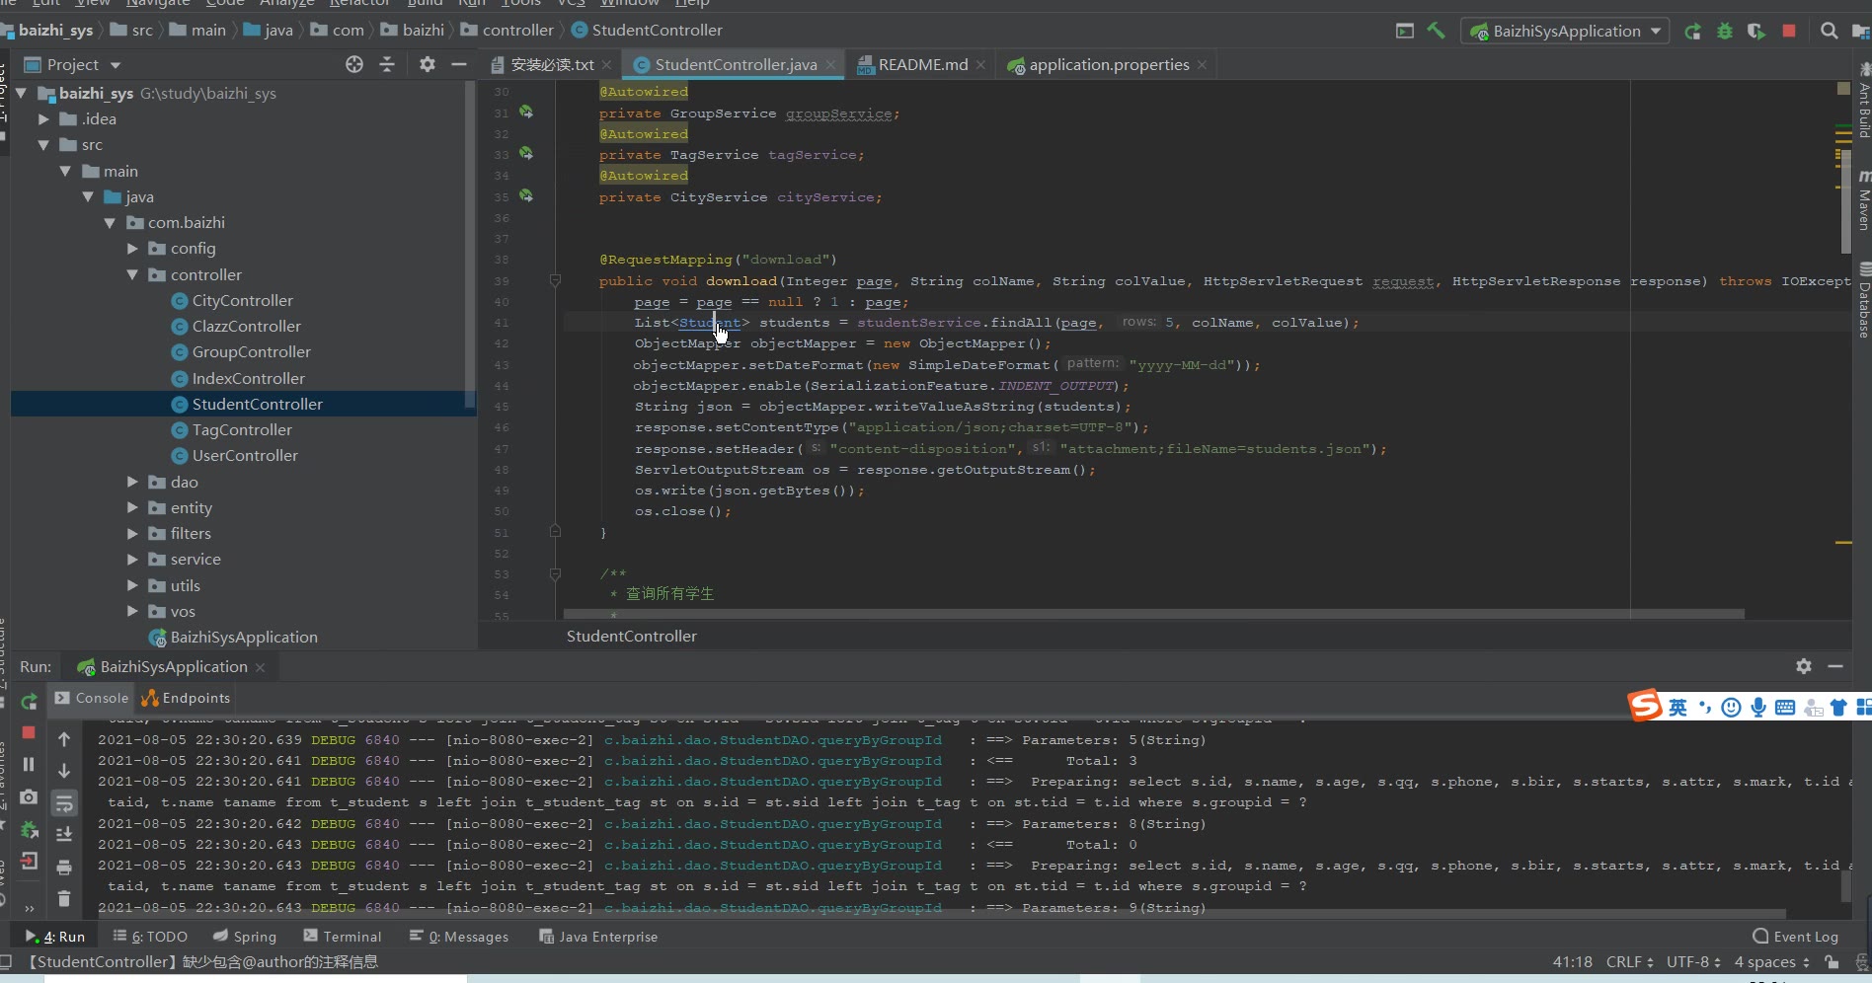Pause console output in Run panel
The width and height of the screenshot is (1872, 983).
click(x=29, y=764)
